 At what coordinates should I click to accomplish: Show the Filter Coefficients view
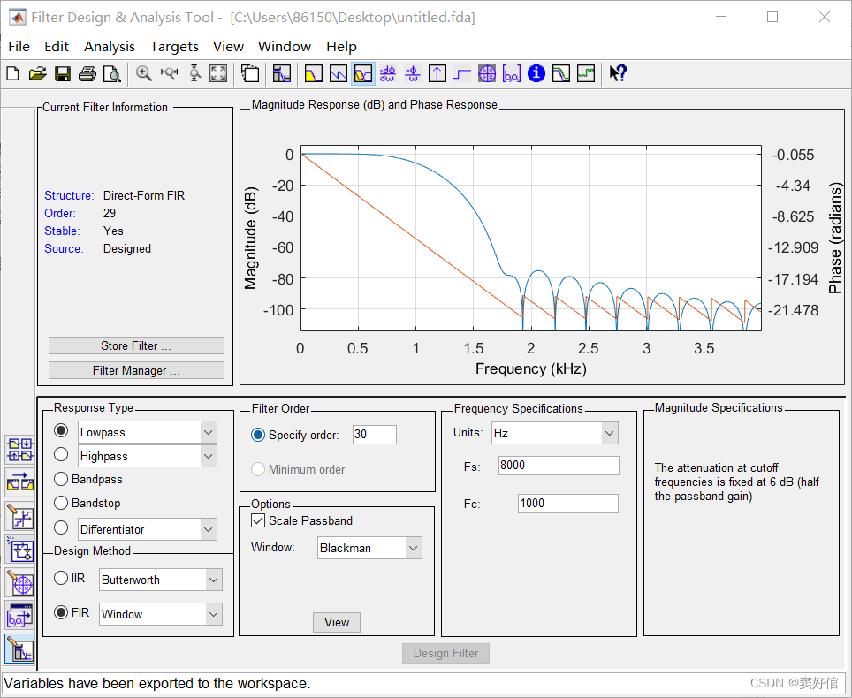(x=512, y=73)
